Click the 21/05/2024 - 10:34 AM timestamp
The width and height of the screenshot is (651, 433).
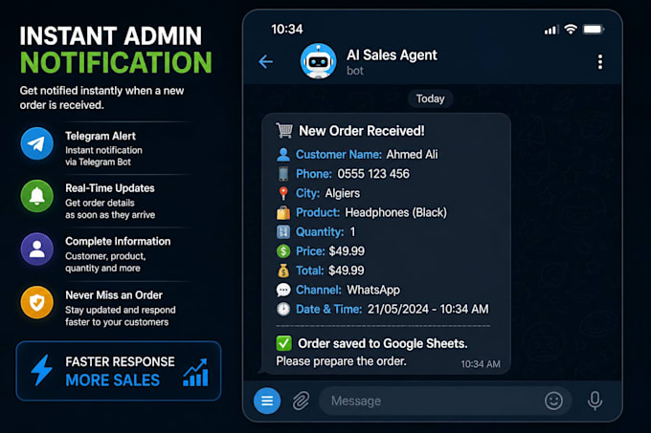pos(428,309)
